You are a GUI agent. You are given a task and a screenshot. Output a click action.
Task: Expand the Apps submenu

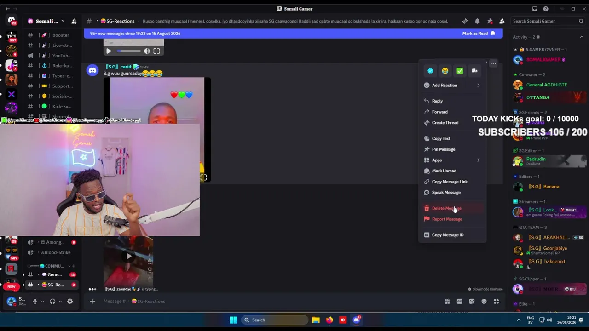click(452, 160)
